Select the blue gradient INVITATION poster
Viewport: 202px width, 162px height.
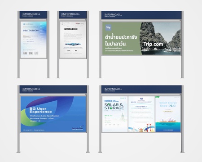[34, 40]
